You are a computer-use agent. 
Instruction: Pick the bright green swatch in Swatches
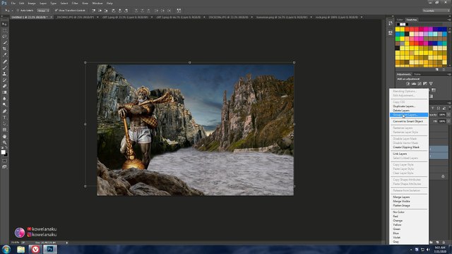tap(398, 39)
